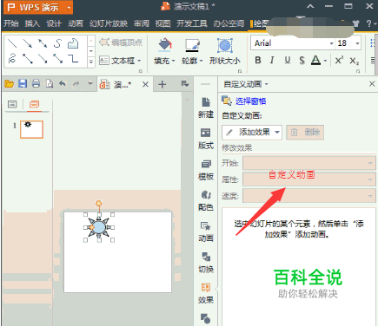This screenshot has height=326, width=378.
Task: Click the Selection Pane link
Action: pos(250,101)
